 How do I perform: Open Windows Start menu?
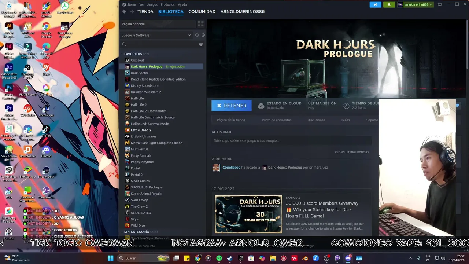(110, 258)
